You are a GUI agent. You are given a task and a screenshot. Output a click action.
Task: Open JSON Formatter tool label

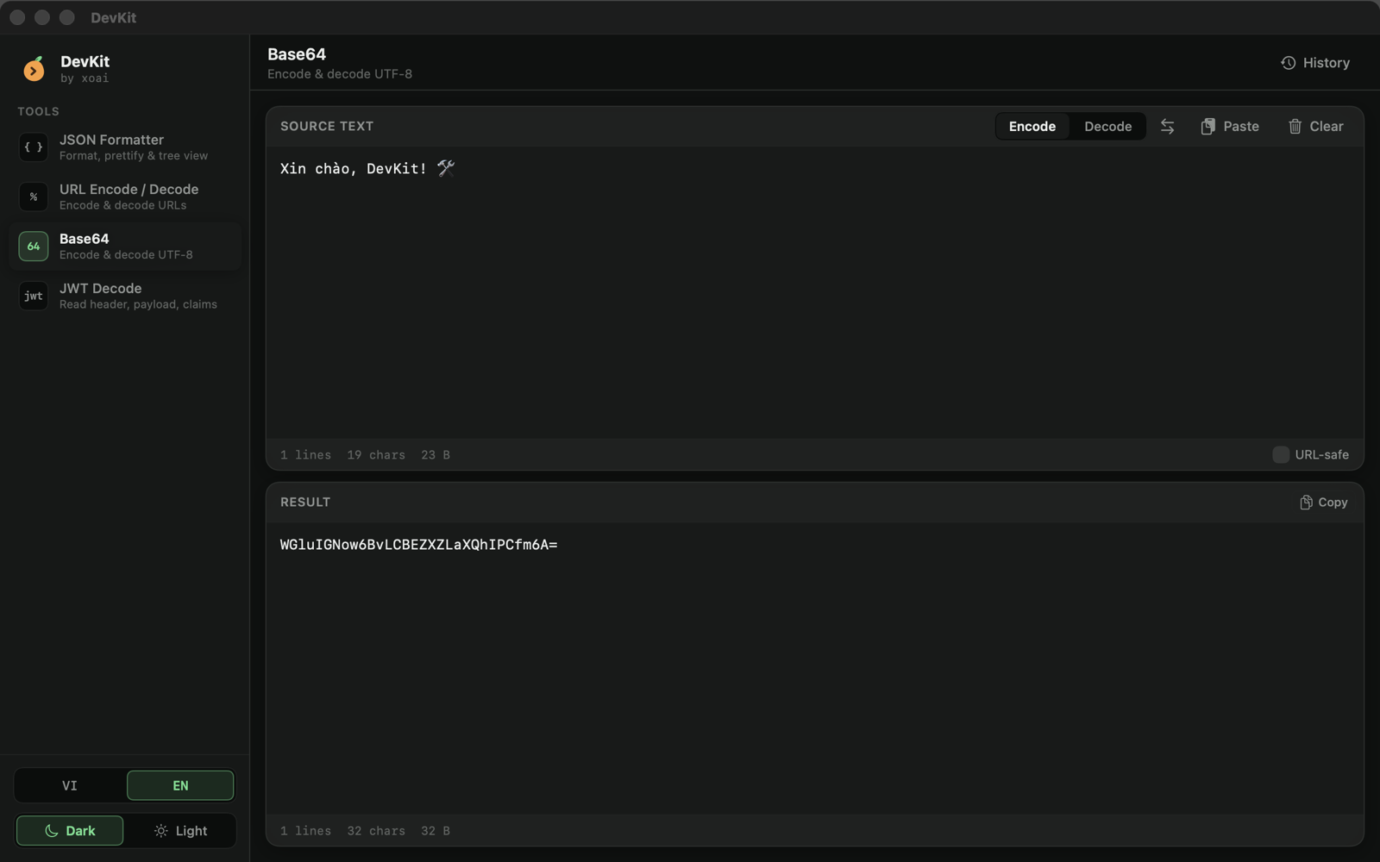[x=111, y=140]
